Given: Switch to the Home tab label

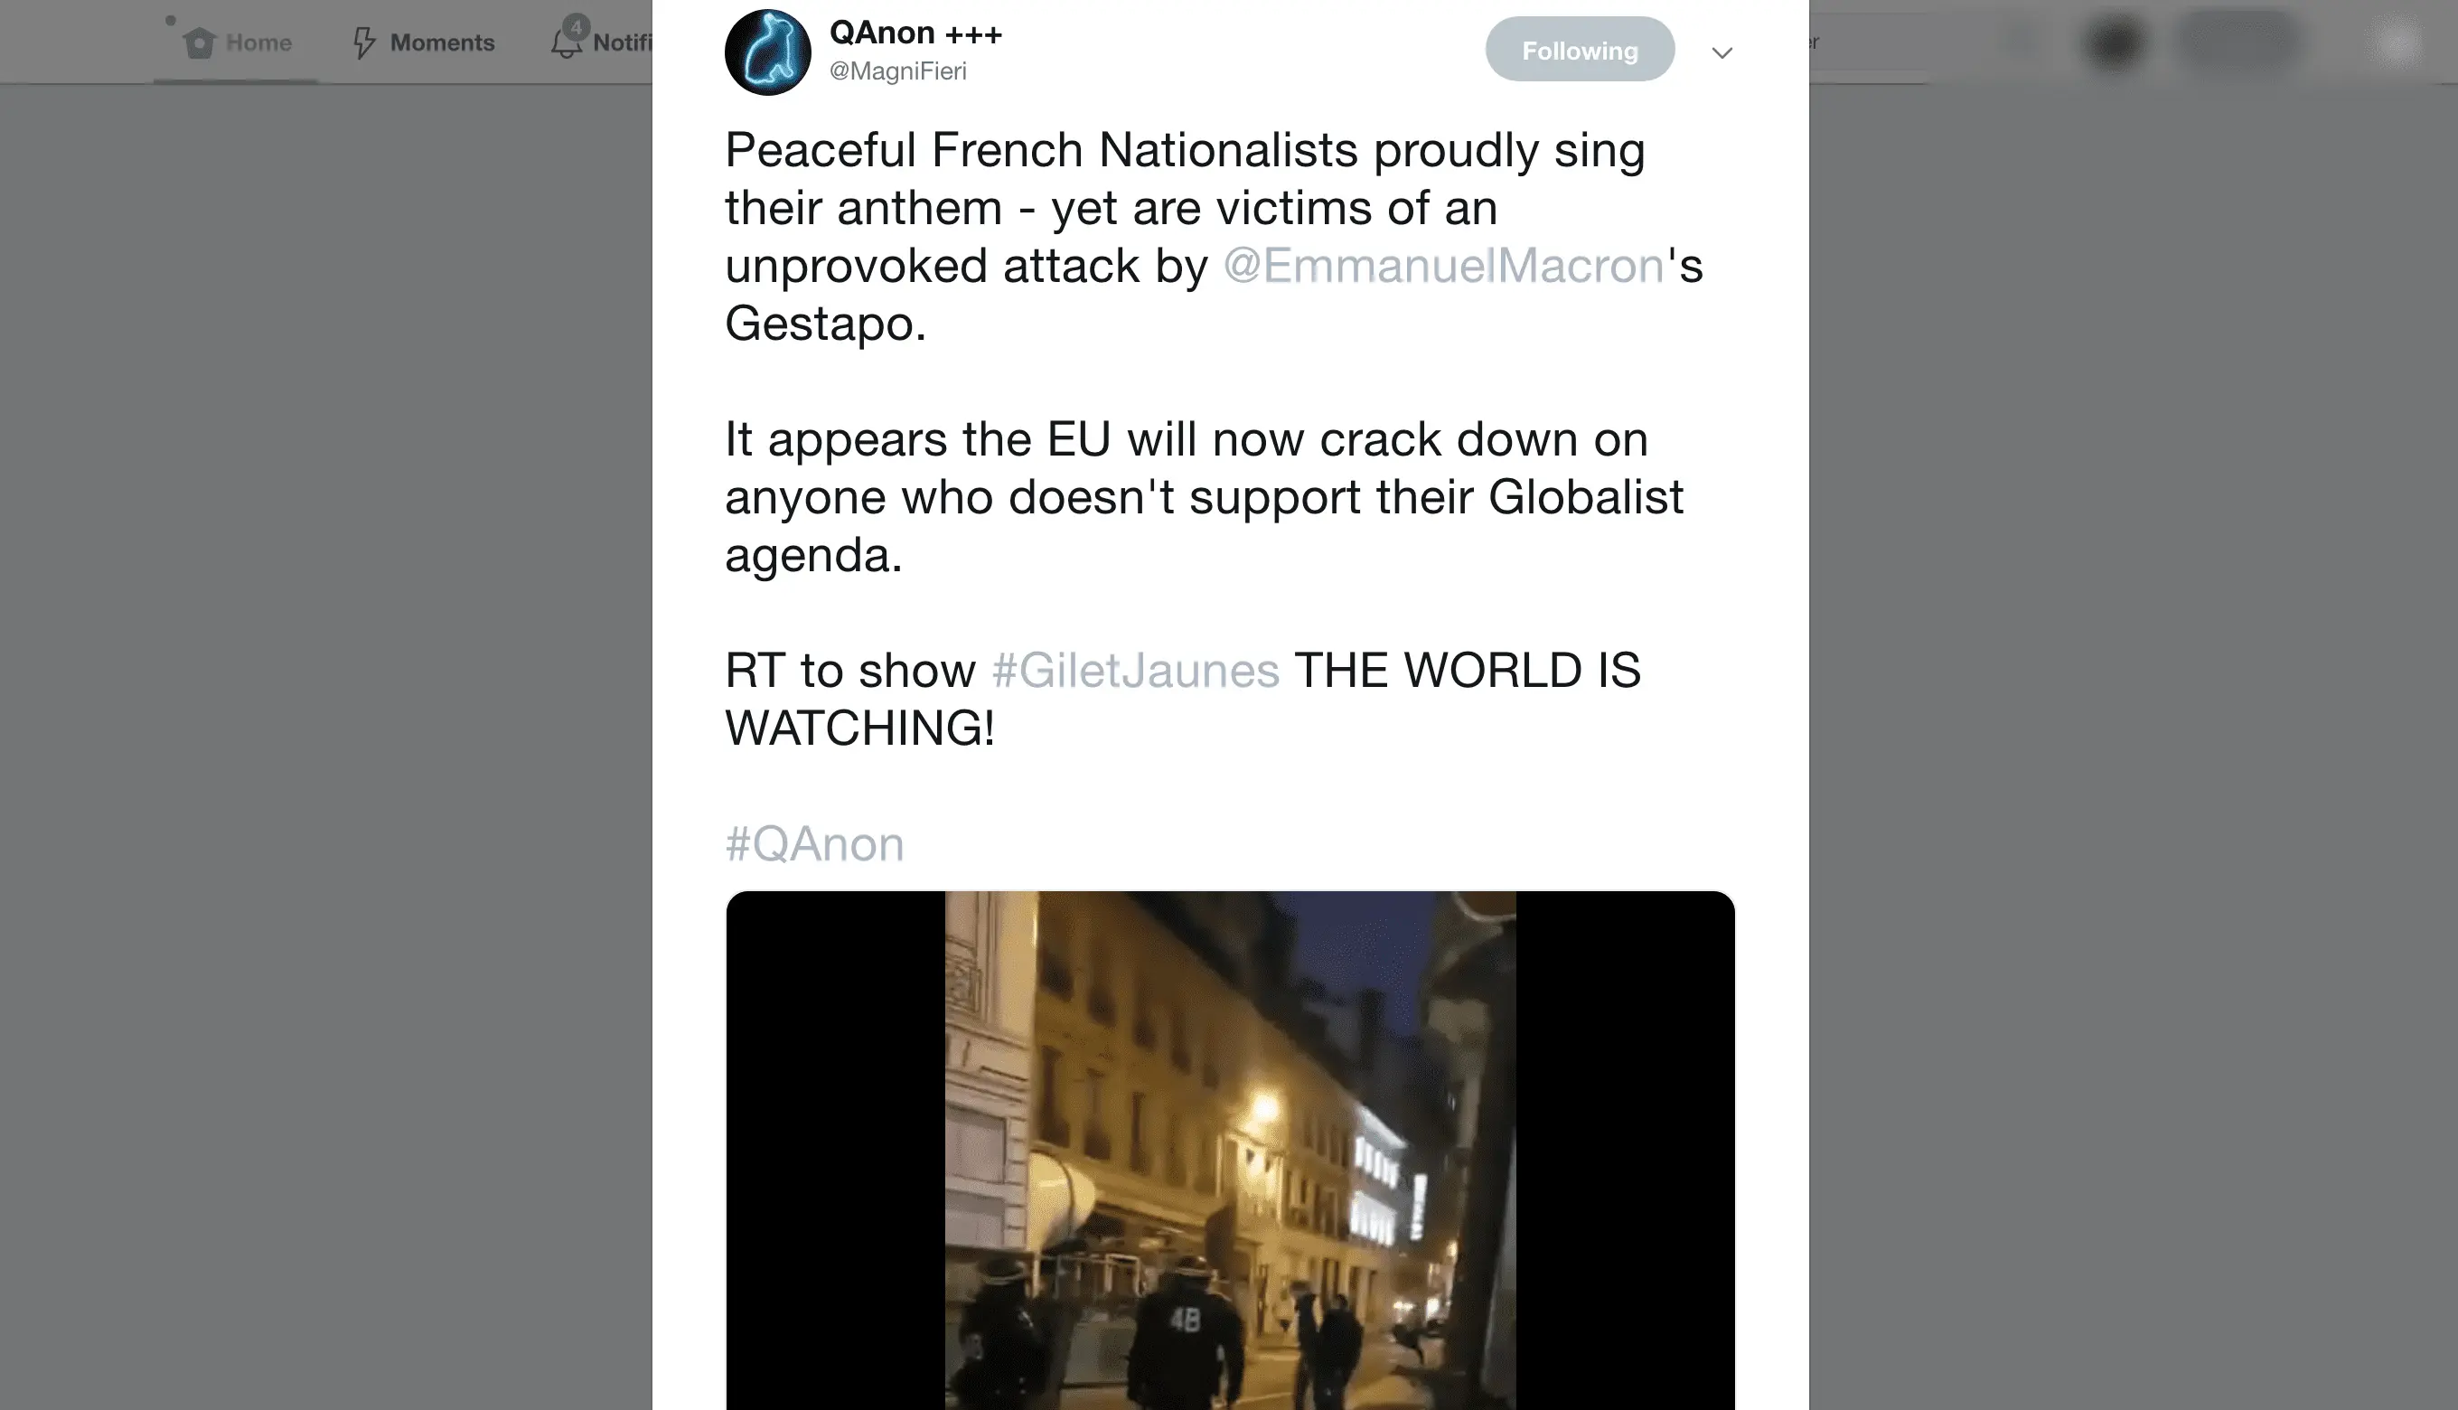Looking at the screenshot, I should click(258, 42).
